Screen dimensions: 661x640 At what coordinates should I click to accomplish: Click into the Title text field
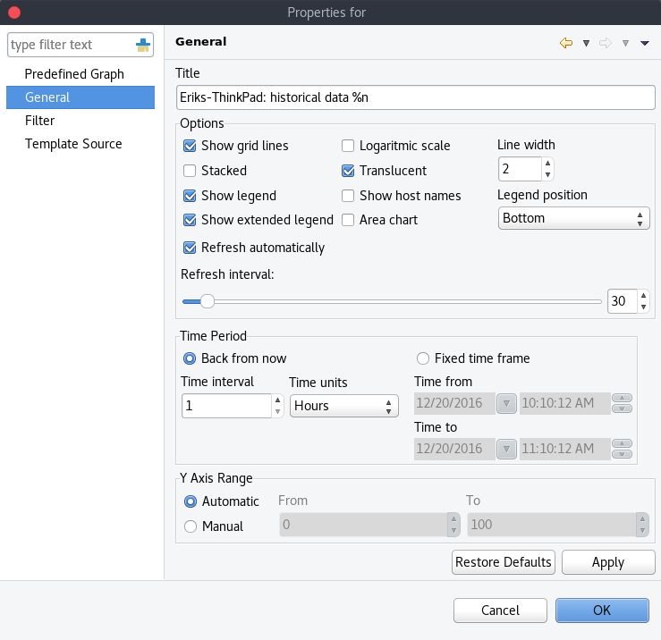coord(416,97)
